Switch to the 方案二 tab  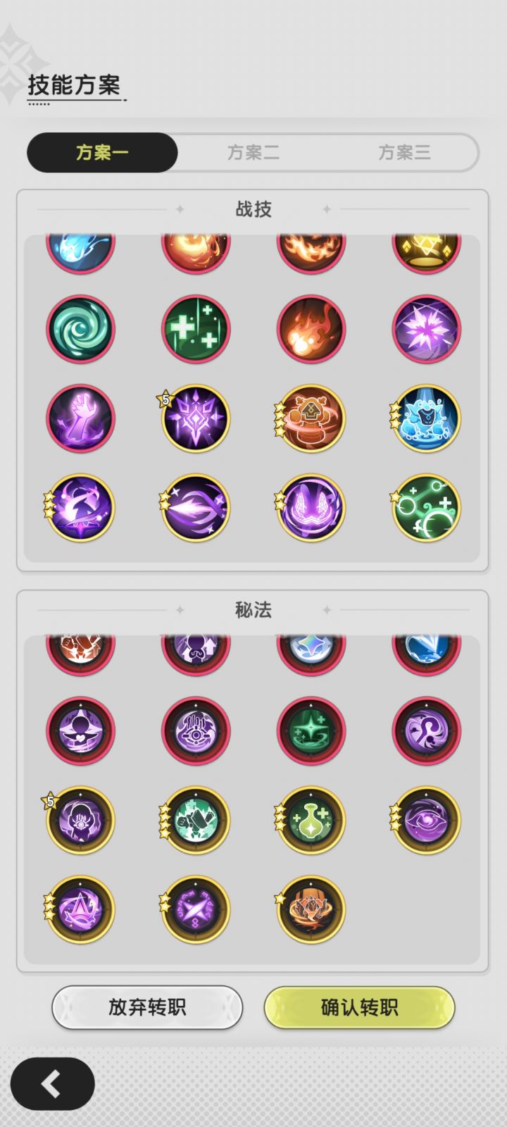(254, 152)
